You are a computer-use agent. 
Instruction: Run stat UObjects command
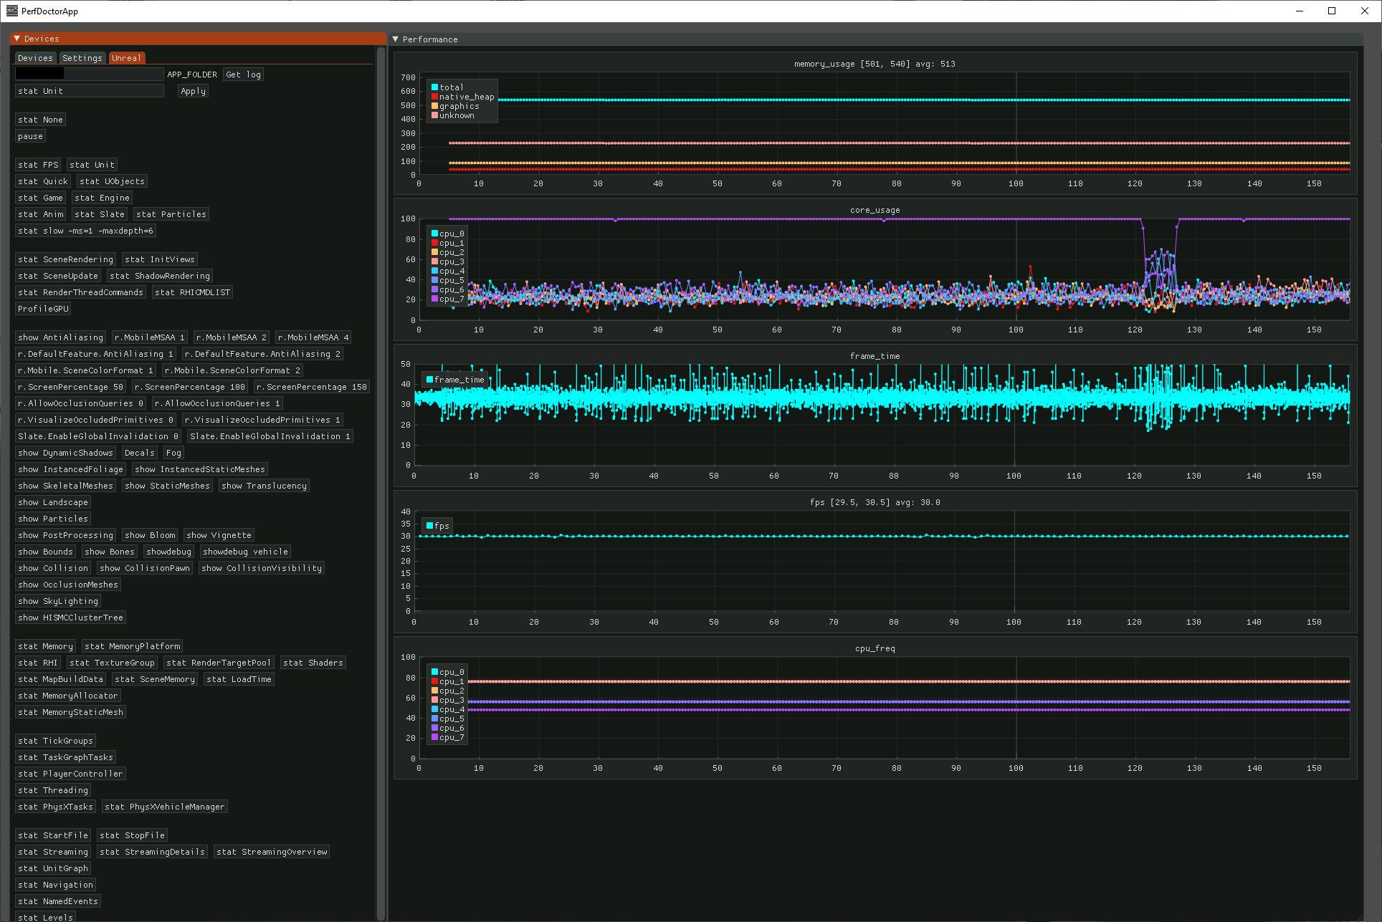pos(112,181)
